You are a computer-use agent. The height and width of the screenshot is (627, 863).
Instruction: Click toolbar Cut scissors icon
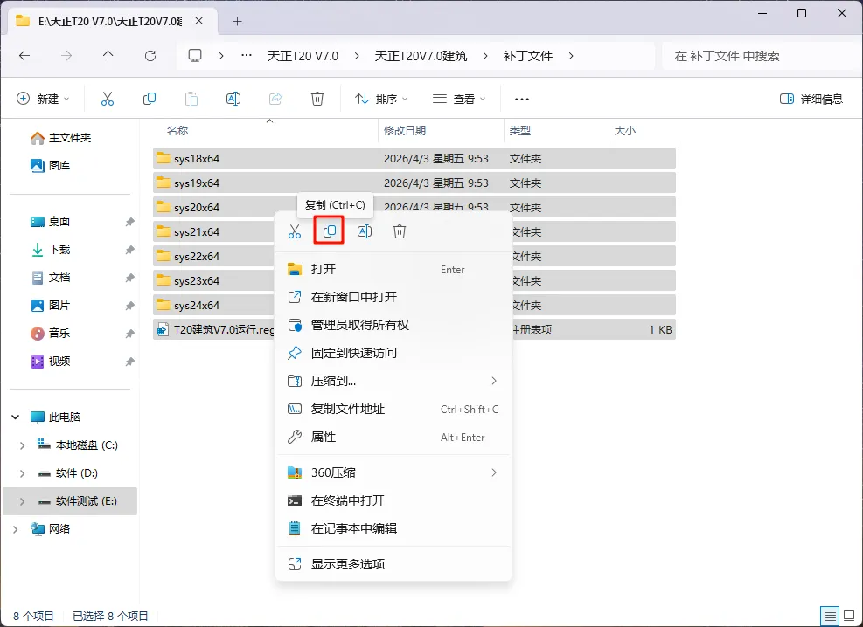point(108,99)
